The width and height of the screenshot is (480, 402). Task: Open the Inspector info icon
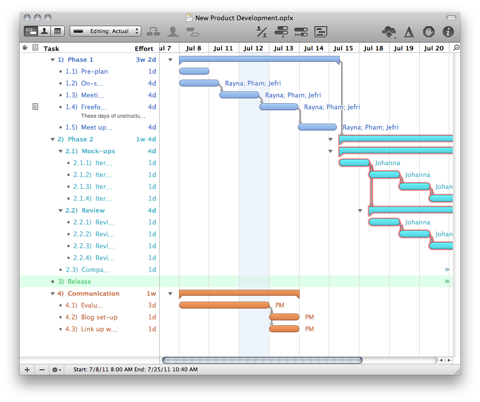448,32
